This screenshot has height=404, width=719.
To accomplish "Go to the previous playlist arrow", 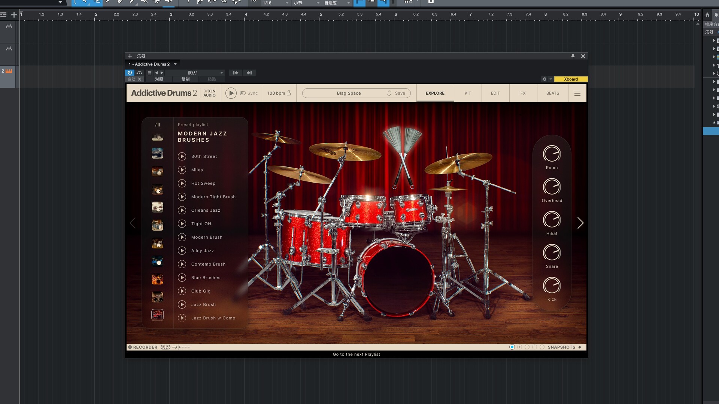I will point(133,223).
